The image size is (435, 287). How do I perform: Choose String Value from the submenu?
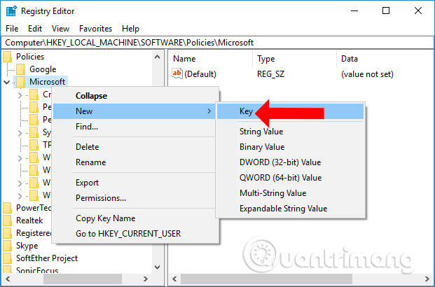pos(261,132)
